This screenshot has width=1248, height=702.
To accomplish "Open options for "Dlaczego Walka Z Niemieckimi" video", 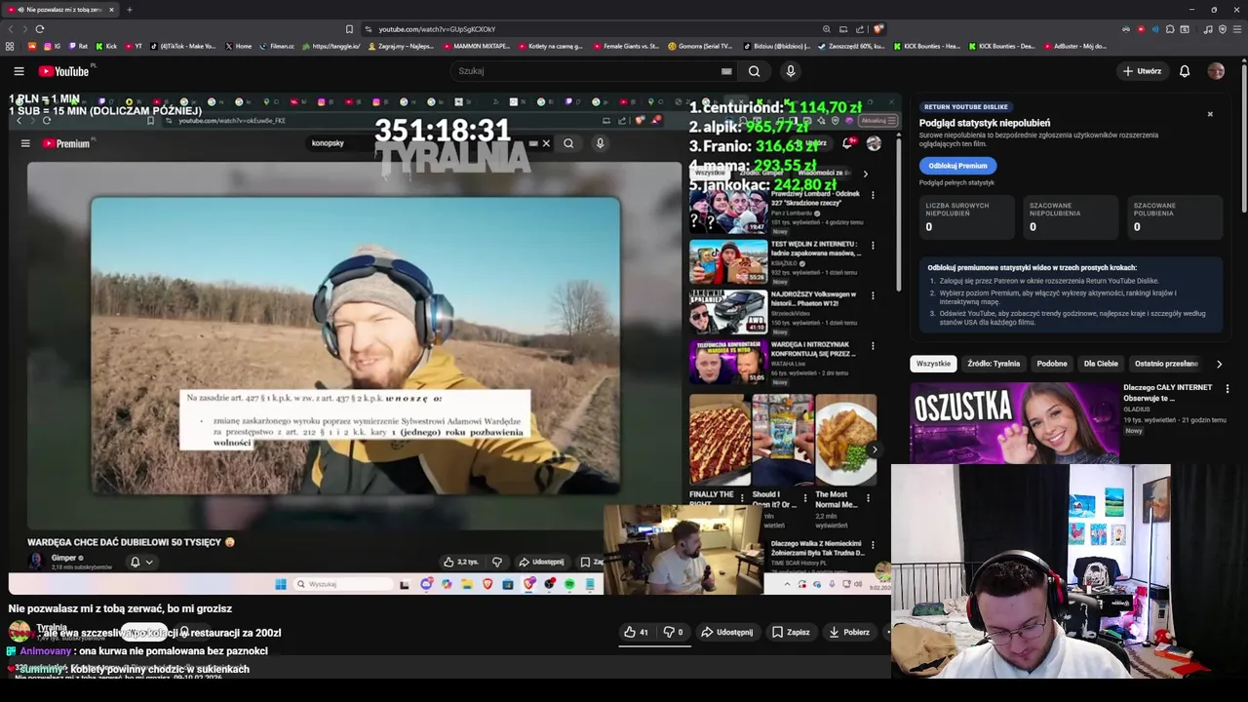I will pos(873,545).
